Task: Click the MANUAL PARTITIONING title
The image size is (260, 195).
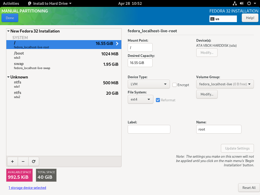Action: (x=25, y=11)
